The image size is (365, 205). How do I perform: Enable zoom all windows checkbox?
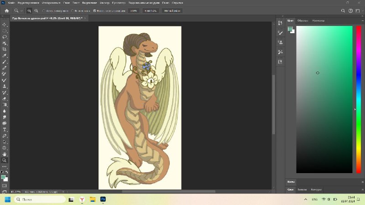pyautogui.click(x=73, y=10)
